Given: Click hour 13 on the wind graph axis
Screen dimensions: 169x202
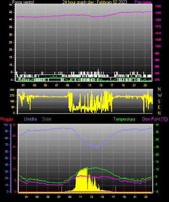Looking at the screenshot, I should 90,85.
